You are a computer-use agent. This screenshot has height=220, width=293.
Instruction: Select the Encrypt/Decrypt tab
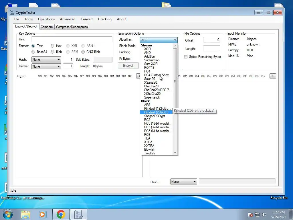tap(26, 26)
